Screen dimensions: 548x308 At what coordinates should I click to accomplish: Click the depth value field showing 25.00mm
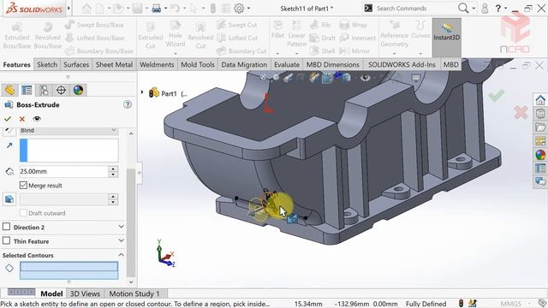(x=63, y=171)
